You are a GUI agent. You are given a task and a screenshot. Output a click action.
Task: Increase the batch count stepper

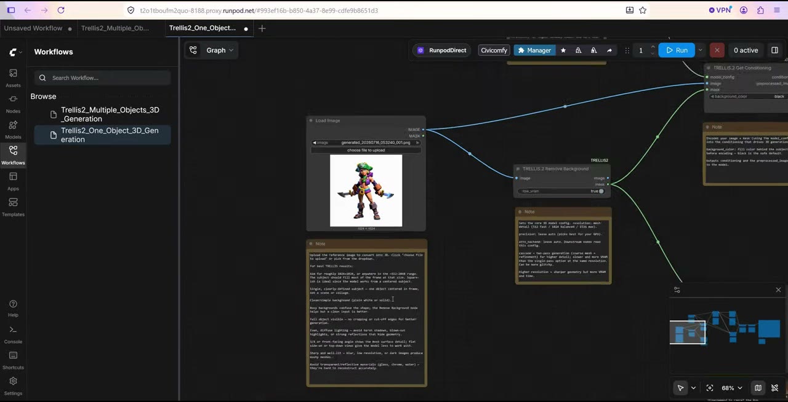click(x=653, y=48)
